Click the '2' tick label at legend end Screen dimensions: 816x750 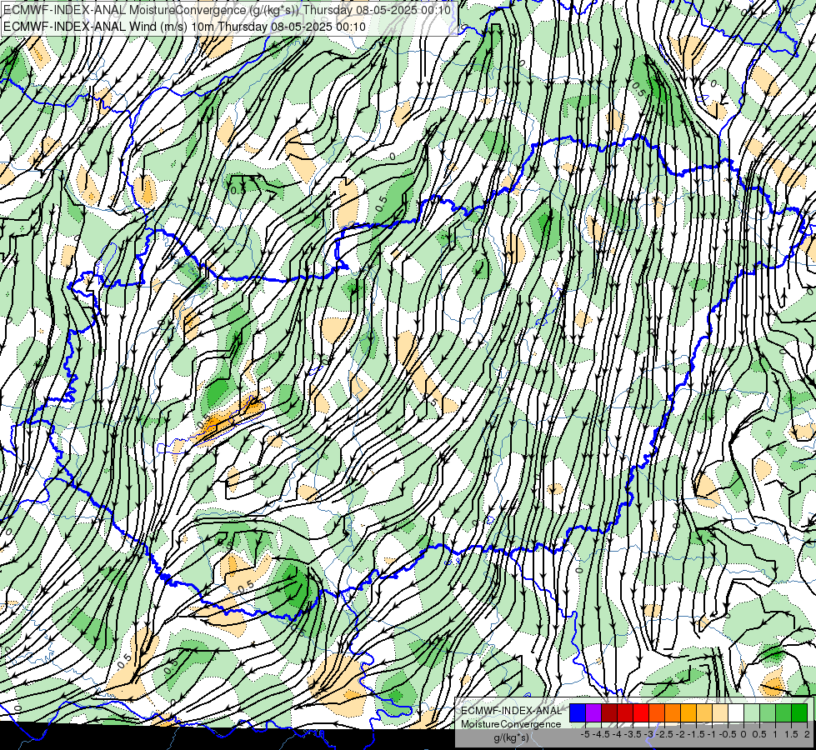807,734
